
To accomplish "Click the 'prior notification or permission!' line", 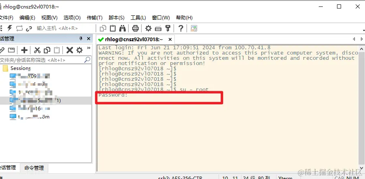I will click(x=152, y=63).
